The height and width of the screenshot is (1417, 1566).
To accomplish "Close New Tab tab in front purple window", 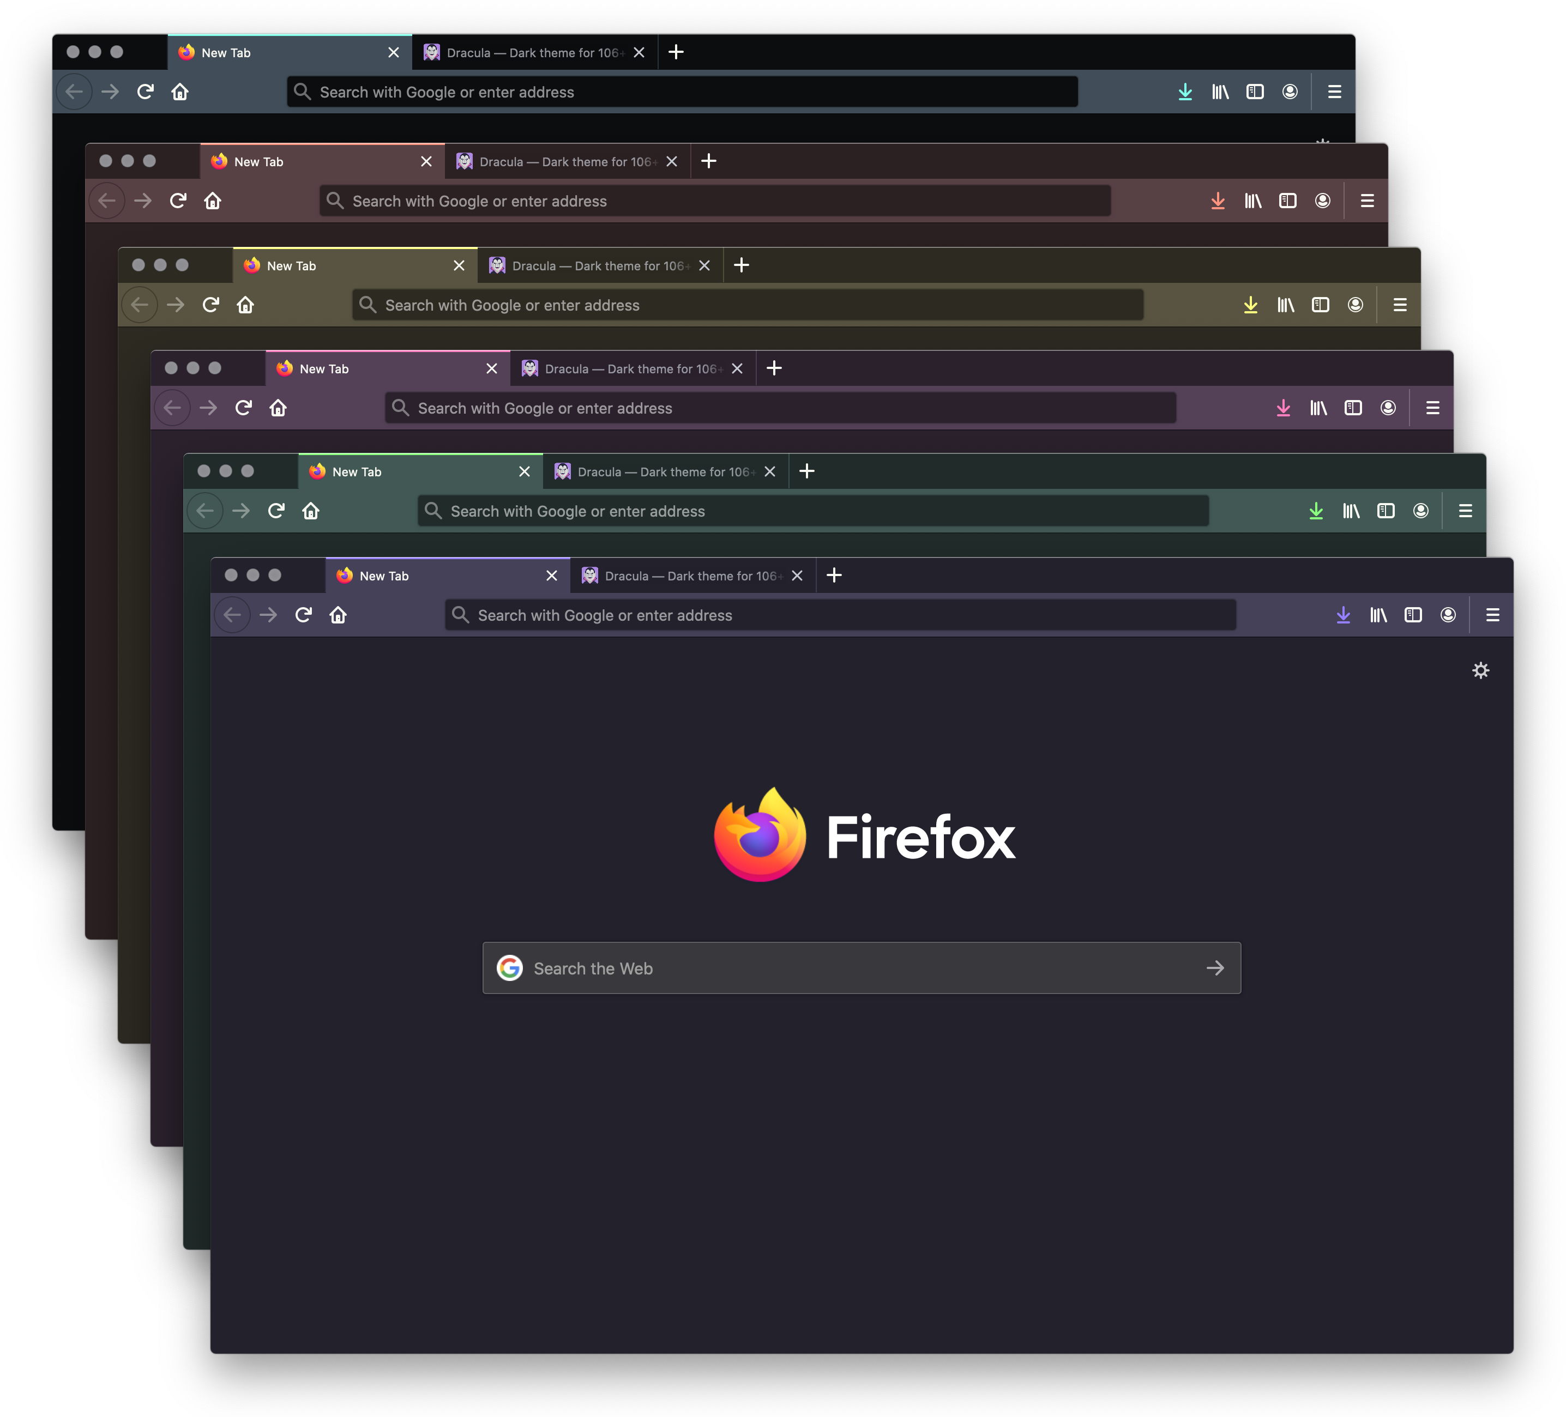I will pyautogui.click(x=551, y=576).
